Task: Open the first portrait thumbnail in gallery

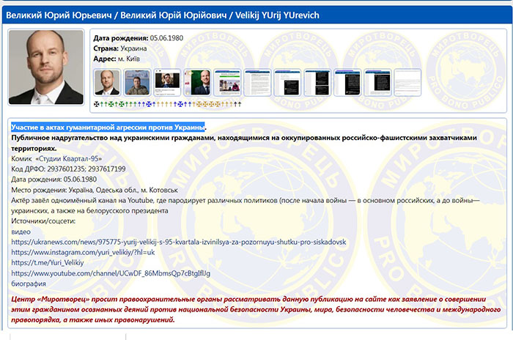Action: point(107,82)
